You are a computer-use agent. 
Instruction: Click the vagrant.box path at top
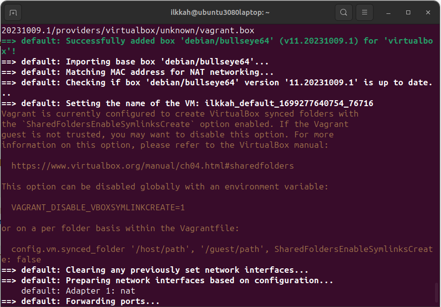[129, 30]
